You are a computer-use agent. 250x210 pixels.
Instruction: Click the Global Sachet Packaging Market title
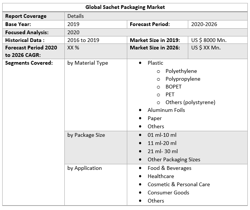click(125, 7)
